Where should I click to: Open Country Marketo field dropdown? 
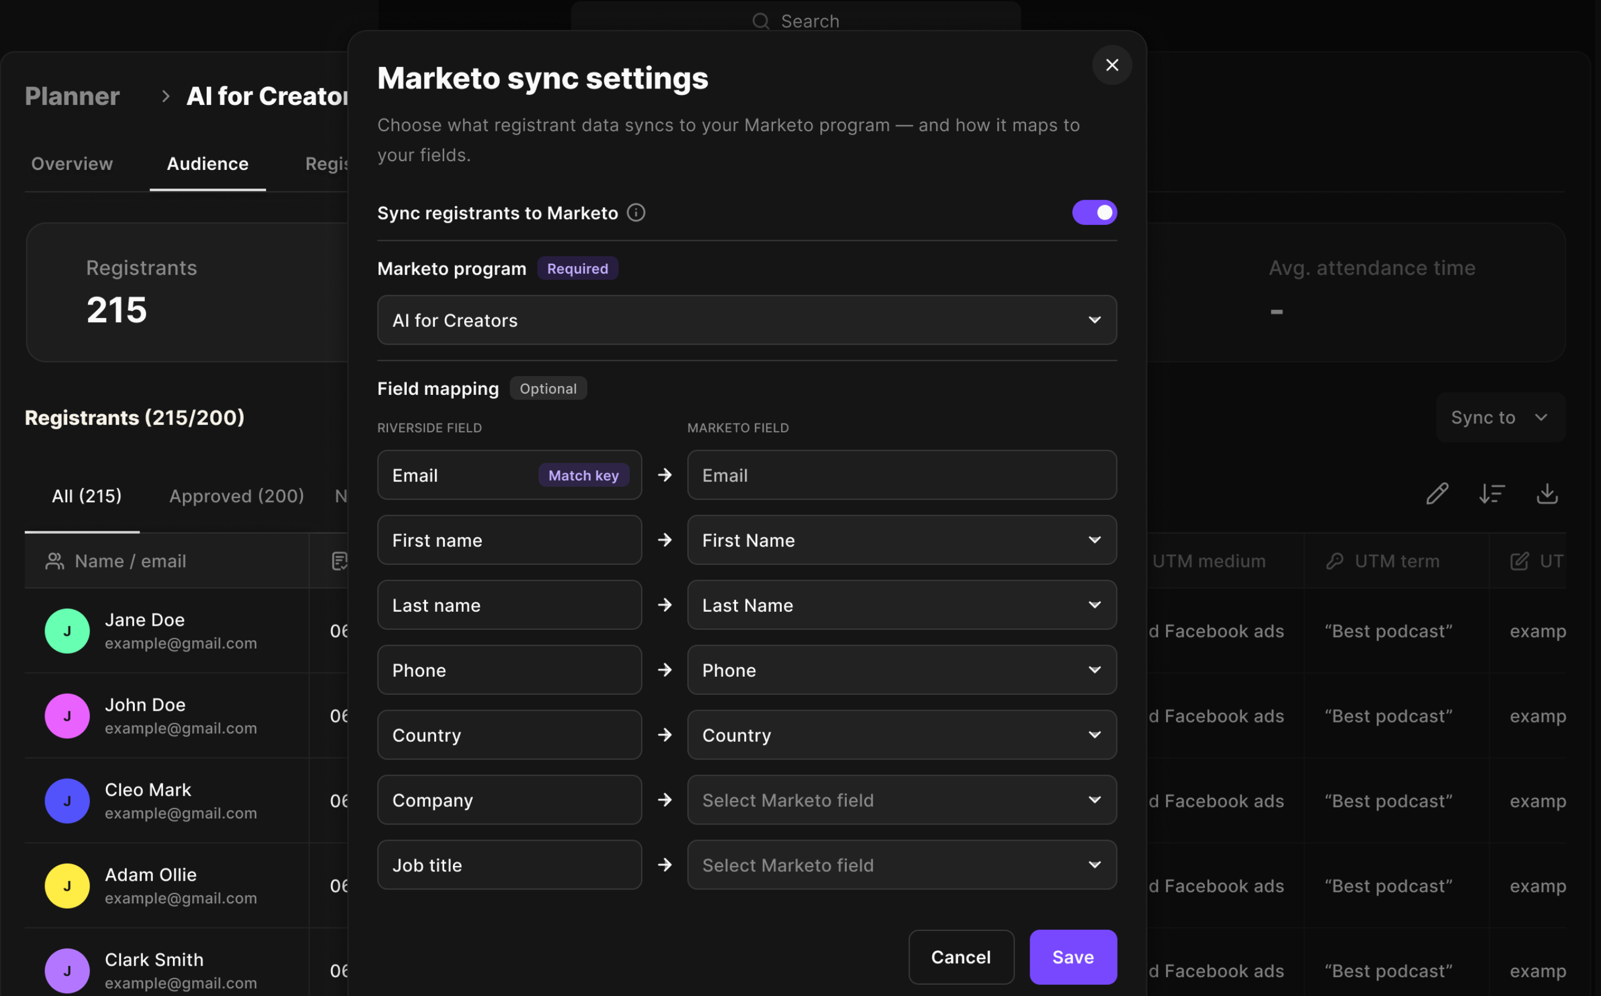pos(901,735)
